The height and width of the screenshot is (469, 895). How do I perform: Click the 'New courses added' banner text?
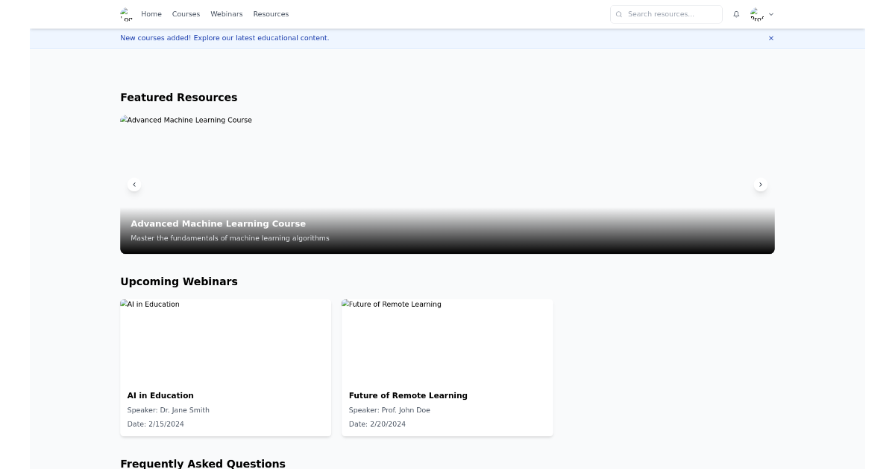click(224, 38)
